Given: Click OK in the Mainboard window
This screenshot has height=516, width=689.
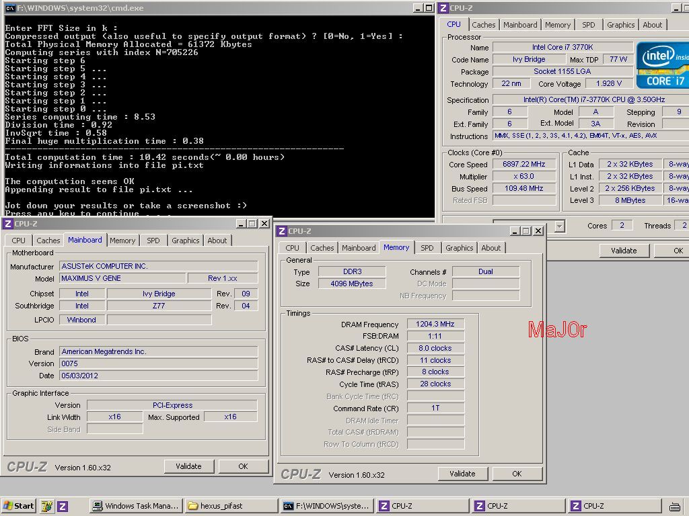Looking at the screenshot, I should pyautogui.click(x=243, y=466).
